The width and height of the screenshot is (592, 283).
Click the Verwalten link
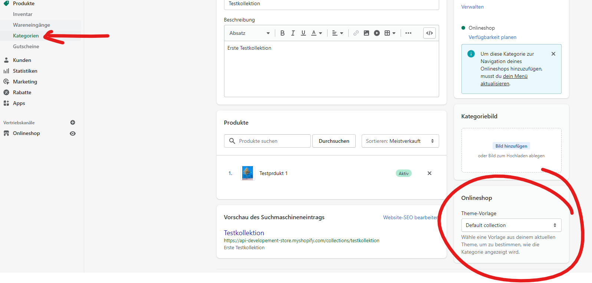tap(473, 7)
